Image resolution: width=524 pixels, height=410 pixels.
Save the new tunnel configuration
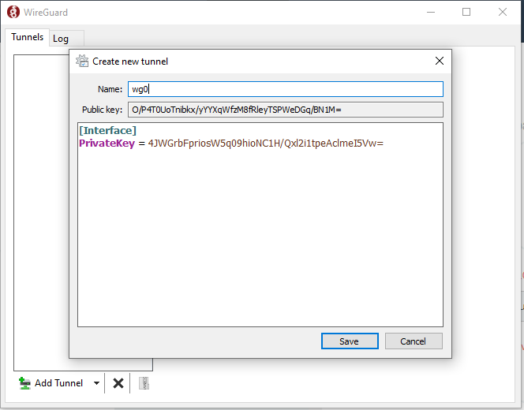(350, 341)
